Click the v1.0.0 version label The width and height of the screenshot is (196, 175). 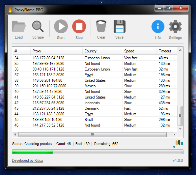(178, 160)
